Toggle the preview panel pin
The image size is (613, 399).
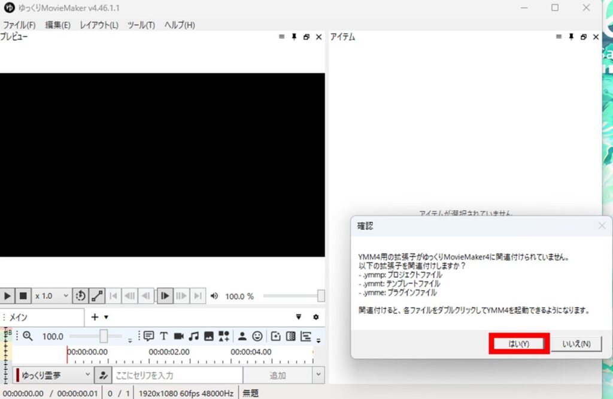[x=293, y=37]
